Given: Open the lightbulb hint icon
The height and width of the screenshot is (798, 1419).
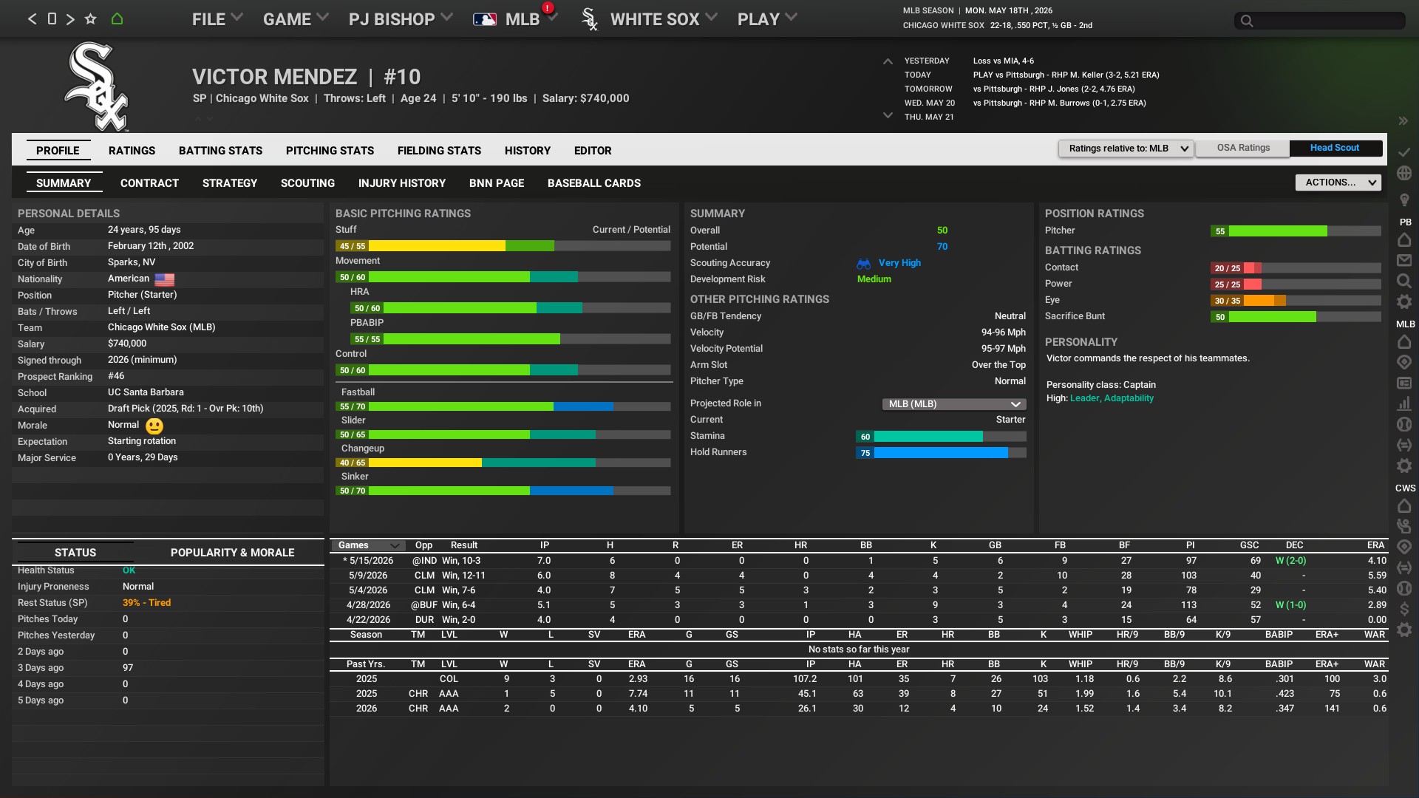Looking at the screenshot, I should (1404, 199).
